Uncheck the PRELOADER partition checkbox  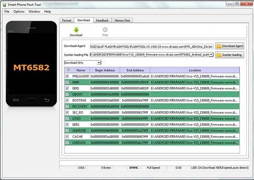[67, 76]
